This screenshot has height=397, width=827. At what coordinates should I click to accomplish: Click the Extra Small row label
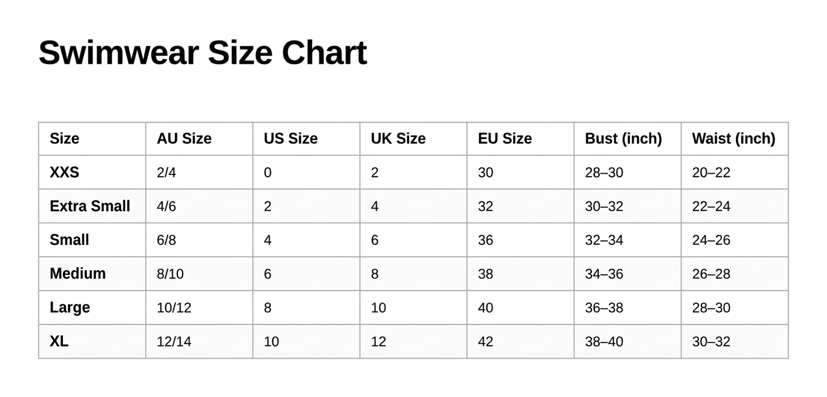[x=89, y=207]
